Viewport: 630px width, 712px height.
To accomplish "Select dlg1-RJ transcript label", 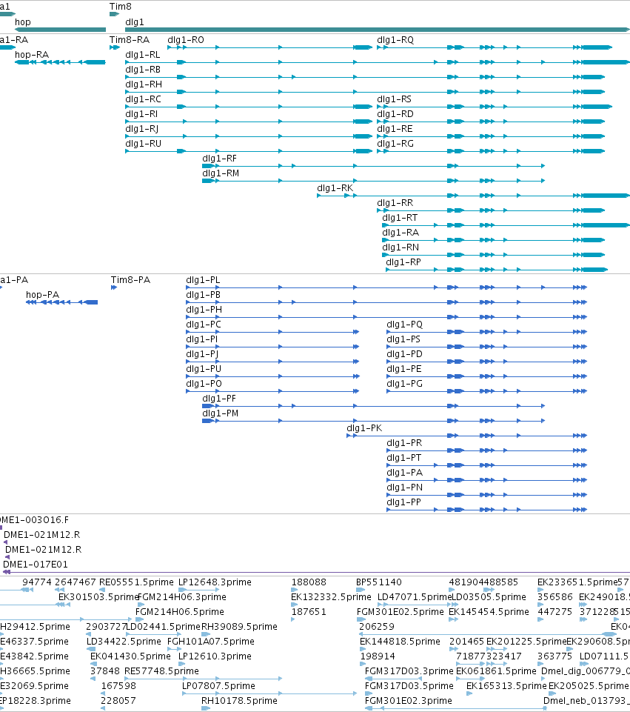I will click(x=142, y=129).
